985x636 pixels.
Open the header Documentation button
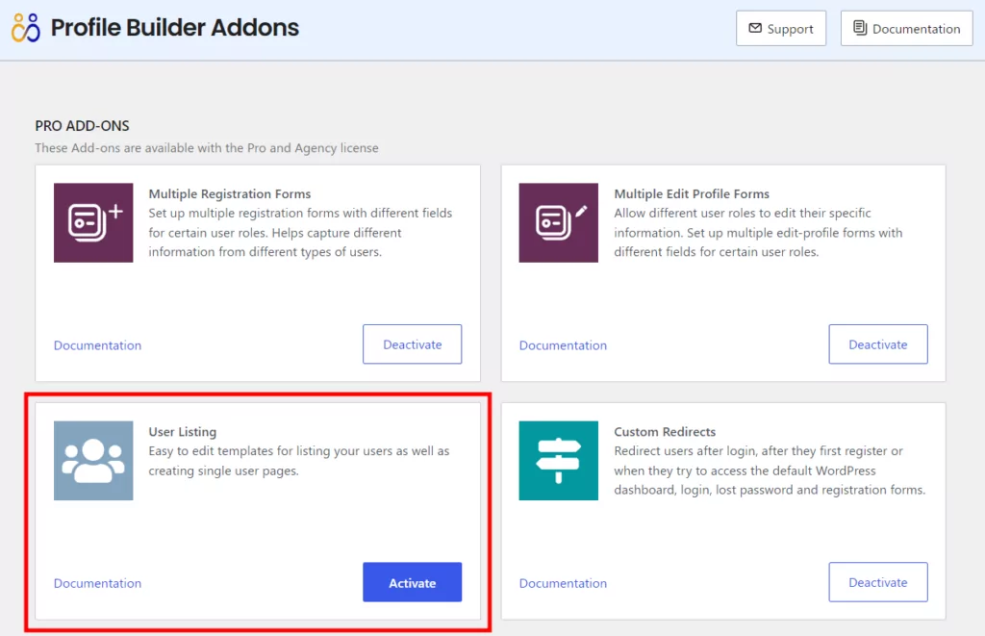[906, 28]
